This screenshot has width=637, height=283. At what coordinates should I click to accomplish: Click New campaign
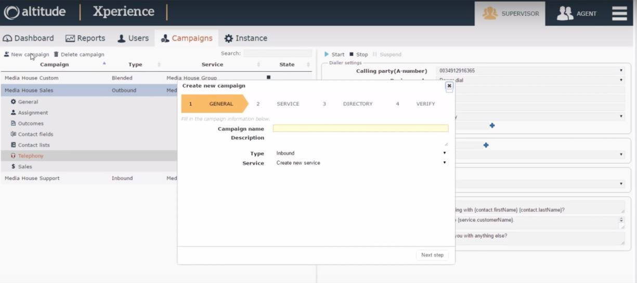click(26, 54)
